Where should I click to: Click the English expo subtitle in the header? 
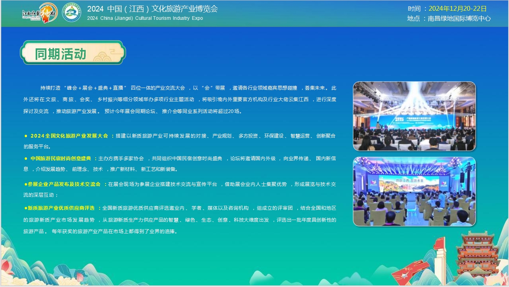145,19
